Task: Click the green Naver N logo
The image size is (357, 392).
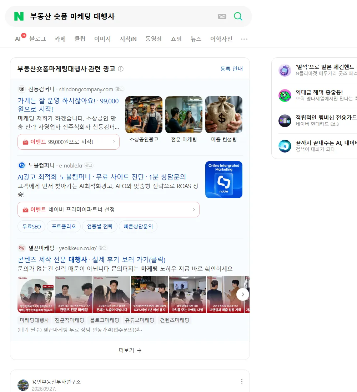Action: [x=19, y=16]
